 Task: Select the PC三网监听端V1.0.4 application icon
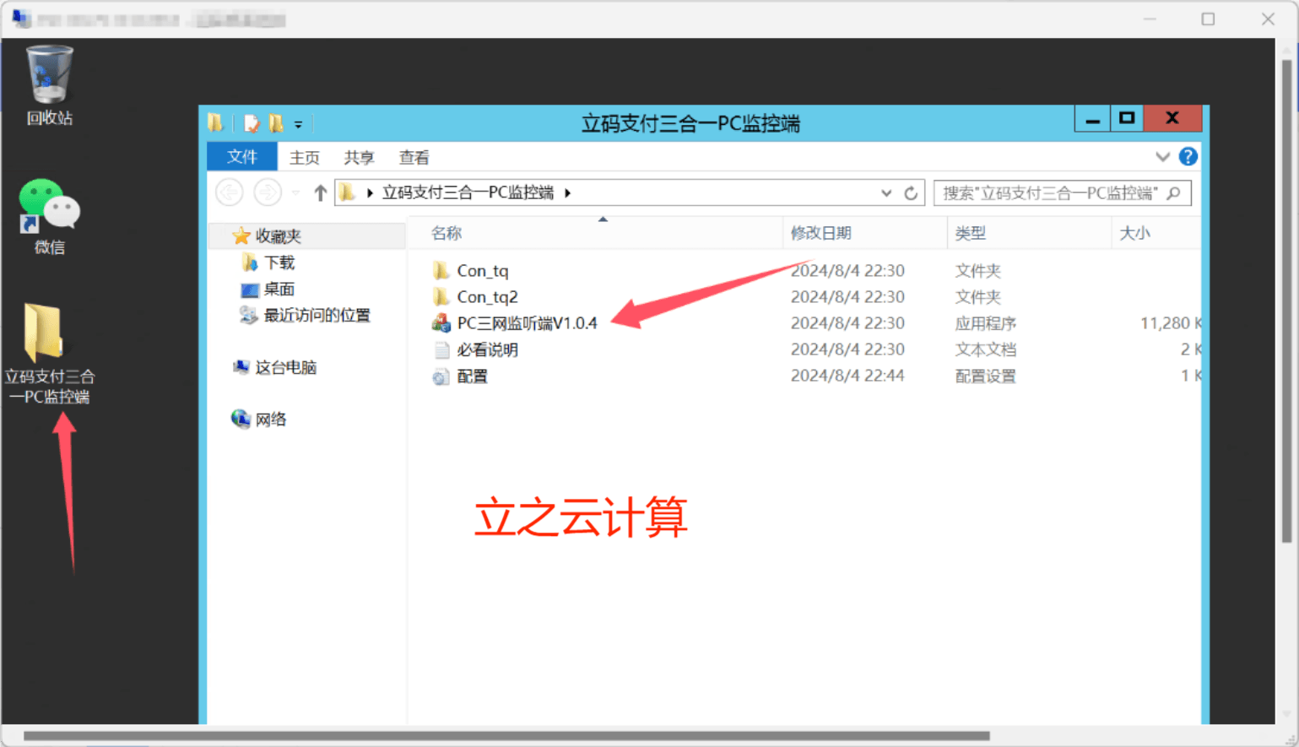coord(441,322)
